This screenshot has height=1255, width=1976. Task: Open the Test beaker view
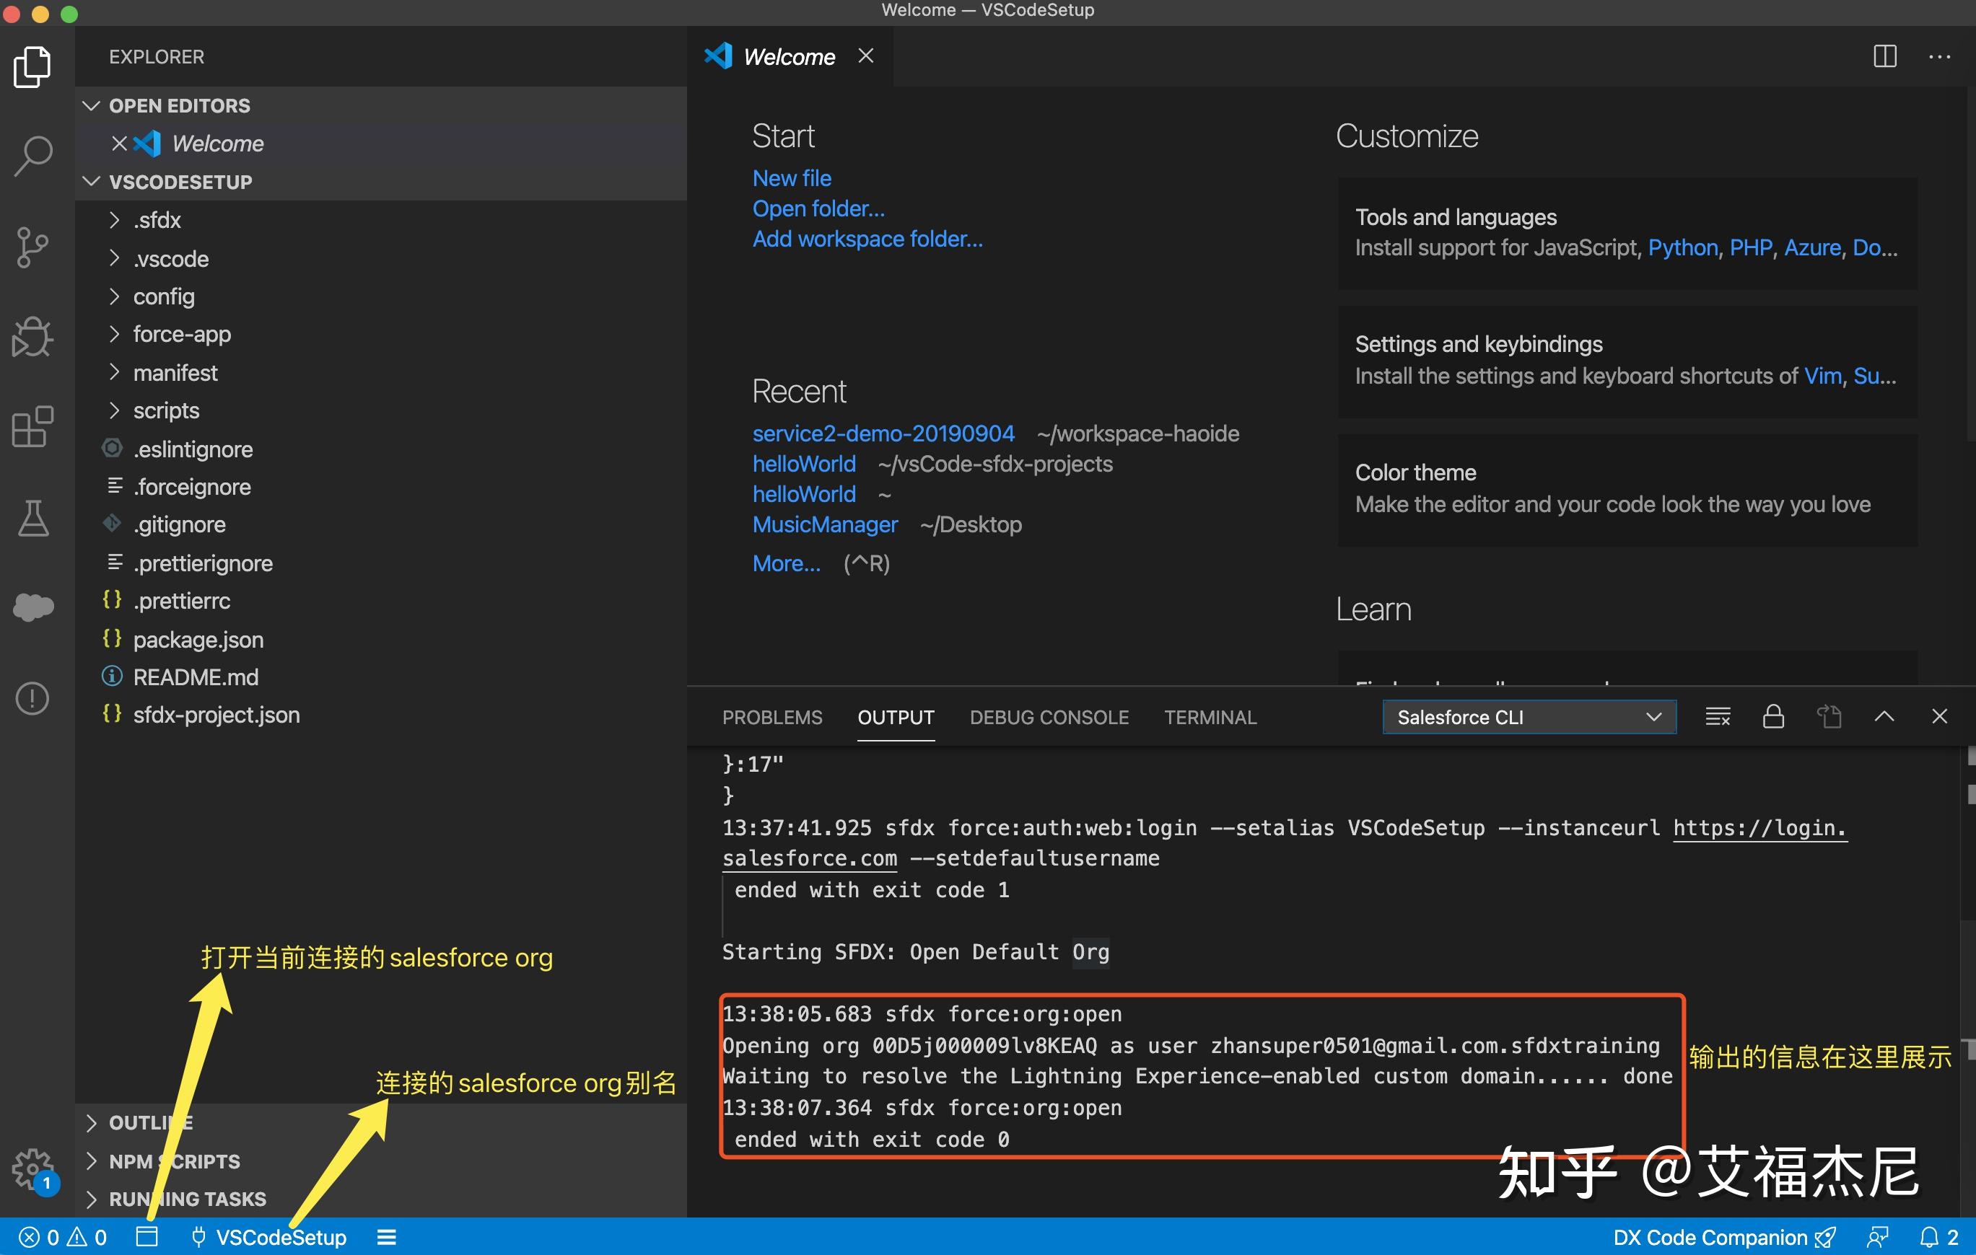click(x=32, y=519)
